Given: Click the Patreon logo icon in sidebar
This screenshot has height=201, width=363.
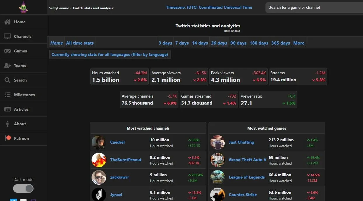Looking at the screenshot, I should tap(8, 138).
